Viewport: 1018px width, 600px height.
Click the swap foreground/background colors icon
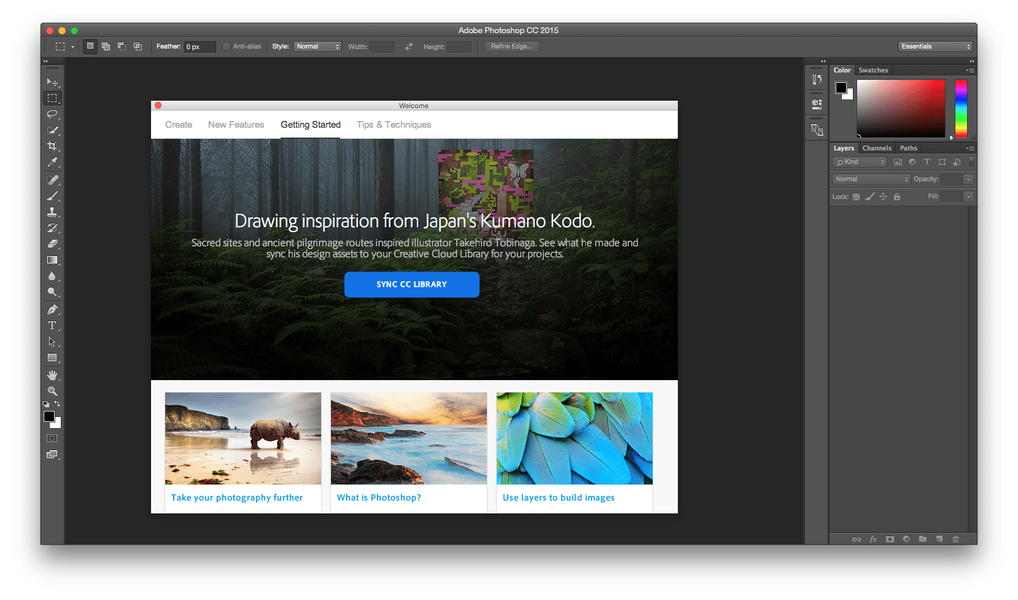tap(57, 403)
